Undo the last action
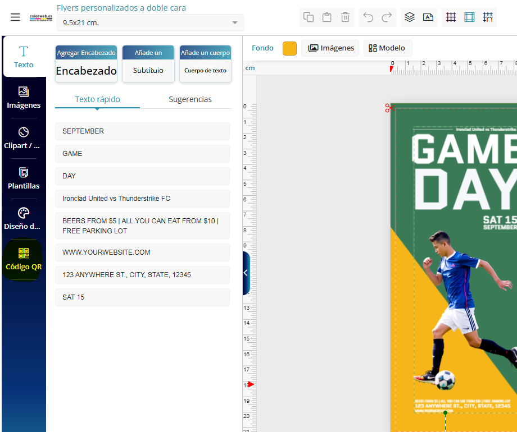The width and height of the screenshot is (517, 432). pyautogui.click(x=368, y=17)
